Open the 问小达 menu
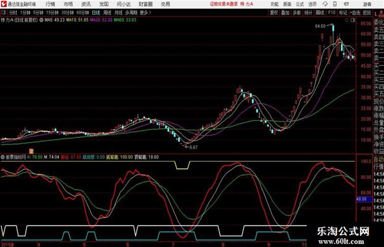Image resolution: width=384 pixels, height=247 pixels. [124, 4]
